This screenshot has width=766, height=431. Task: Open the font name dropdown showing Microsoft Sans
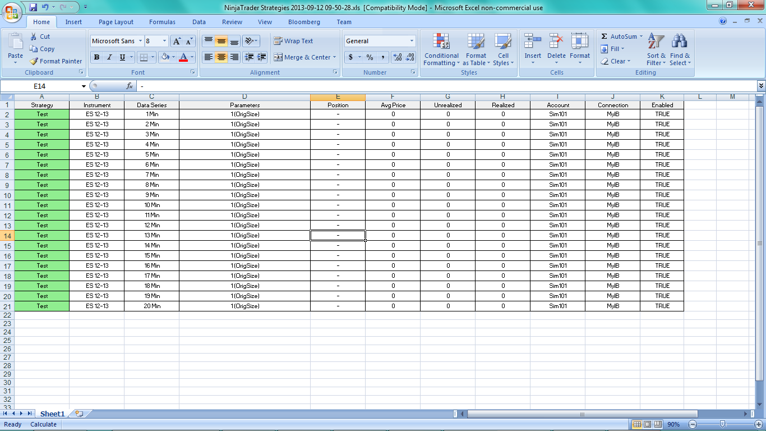140,41
